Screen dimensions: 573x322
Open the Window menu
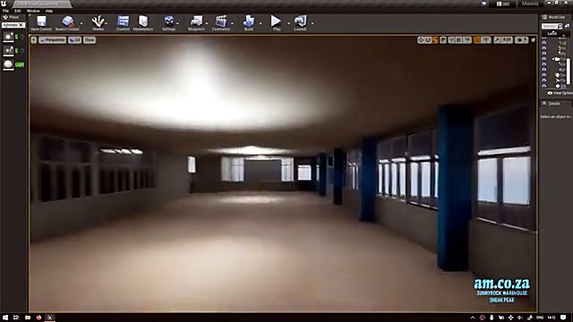pos(33,11)
